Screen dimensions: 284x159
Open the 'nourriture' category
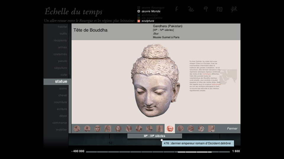(60, 102)
